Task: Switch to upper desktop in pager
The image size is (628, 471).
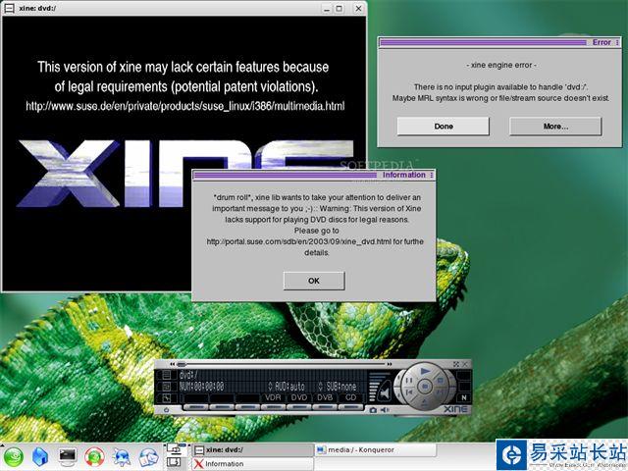Action: point(175,449)
